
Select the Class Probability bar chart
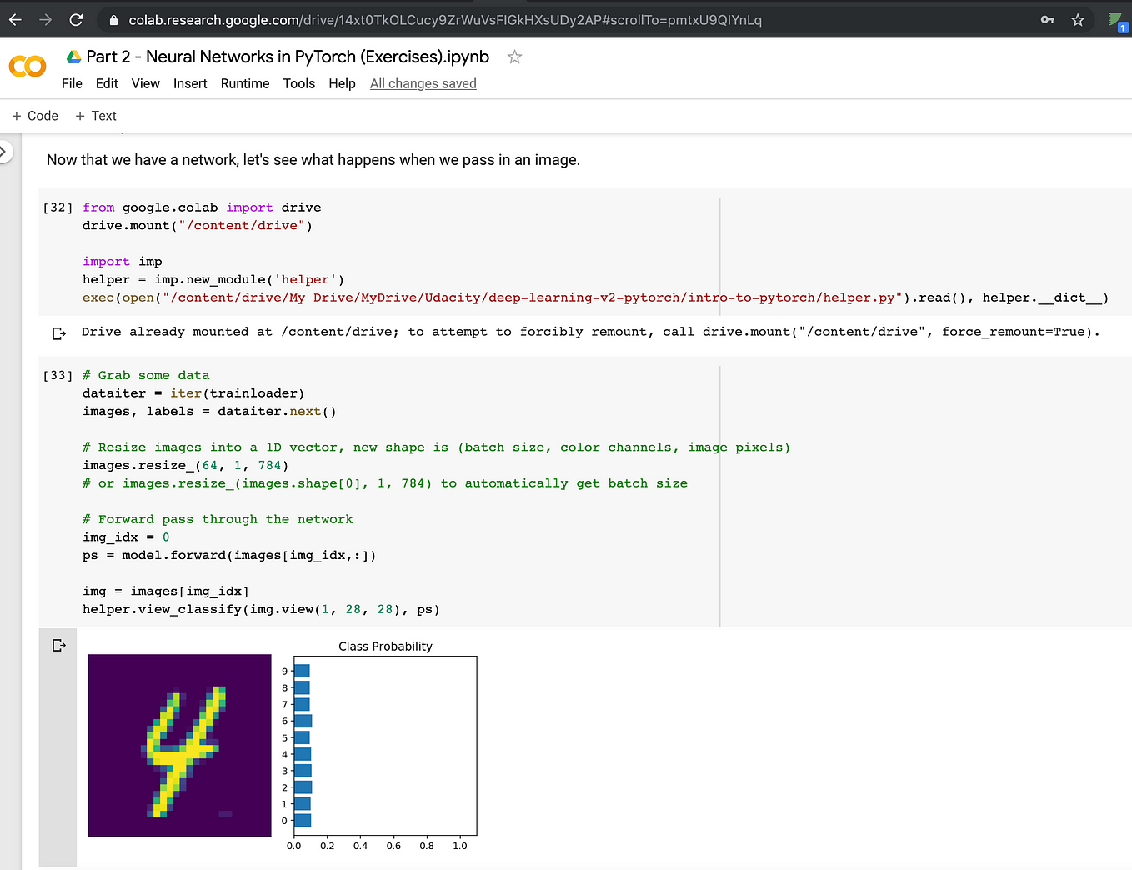(385, 746)
